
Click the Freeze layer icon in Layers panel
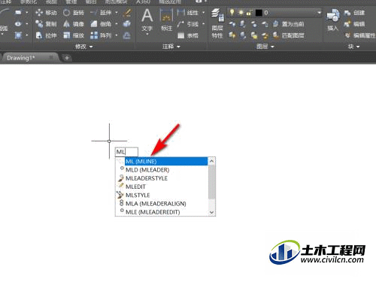(x=254, y=24)
